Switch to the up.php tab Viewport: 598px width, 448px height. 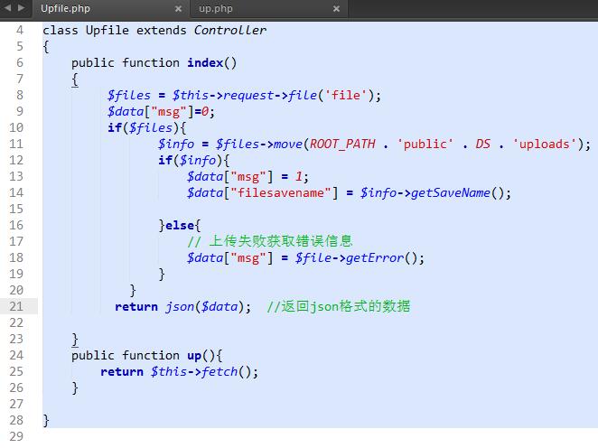click(216, 9)
